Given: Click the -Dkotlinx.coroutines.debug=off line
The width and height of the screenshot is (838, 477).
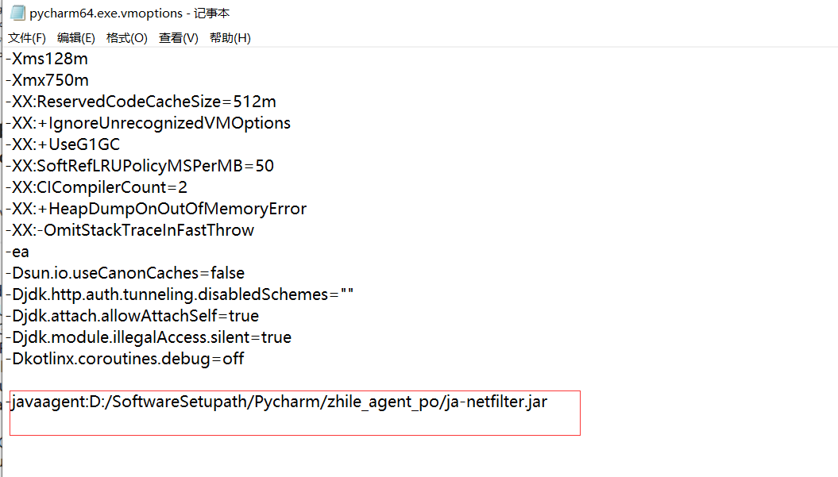Looking at the screenshot, I should pos(125,359).
